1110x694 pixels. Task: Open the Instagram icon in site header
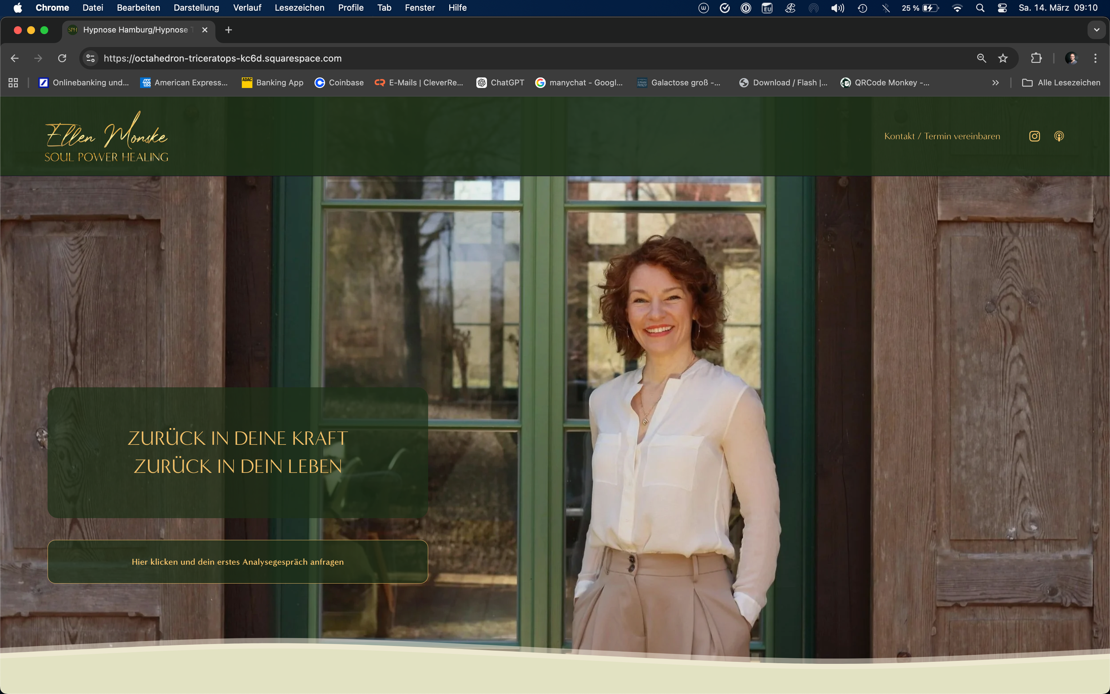coord(1034,136)
